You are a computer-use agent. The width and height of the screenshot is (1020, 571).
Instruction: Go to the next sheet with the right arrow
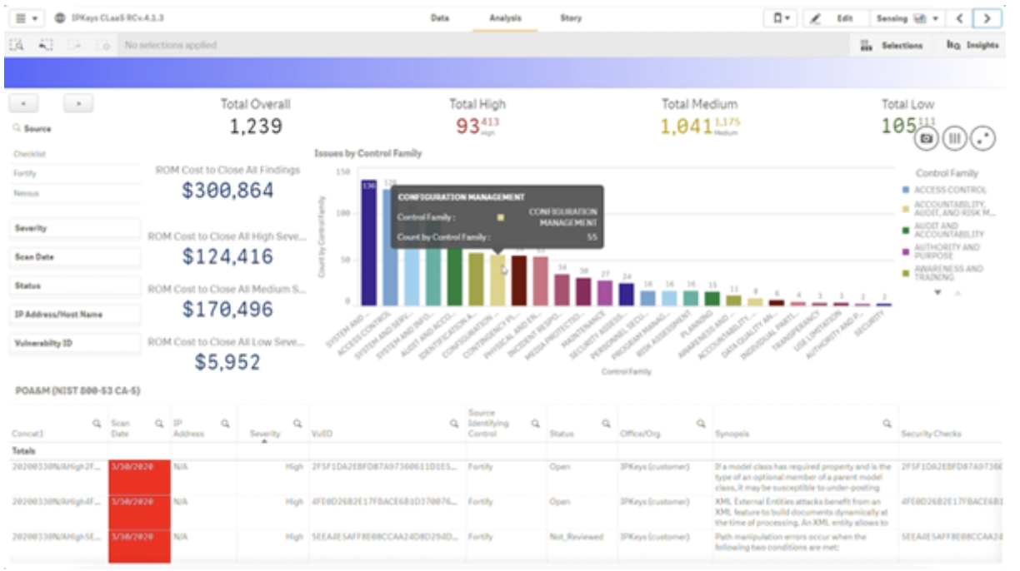tap(988, 17)
